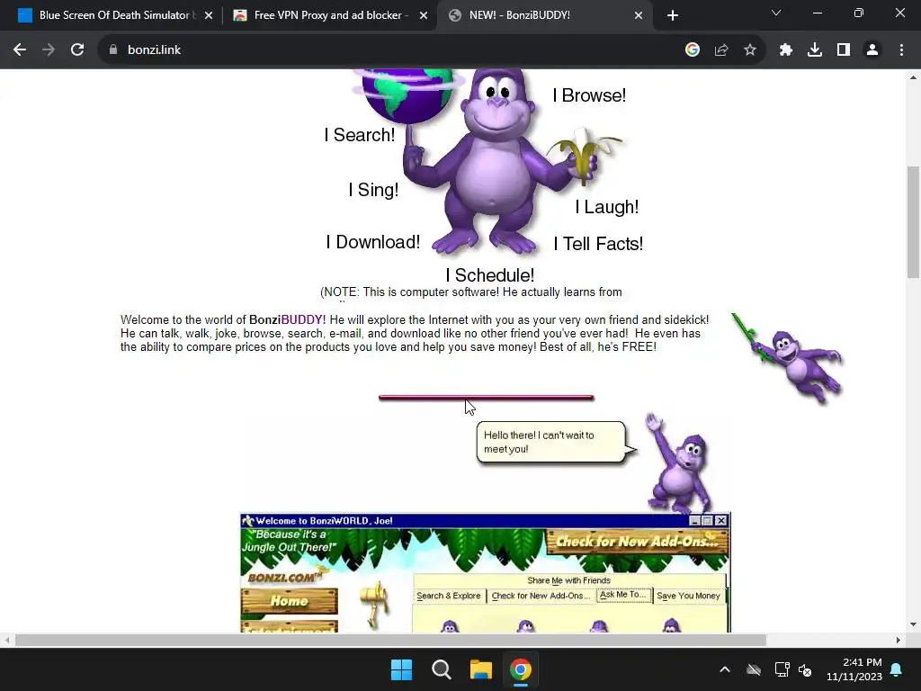The image size is (921, 691).
Task: Open the Extensions puzzle icon
Action: click(786, 50)
